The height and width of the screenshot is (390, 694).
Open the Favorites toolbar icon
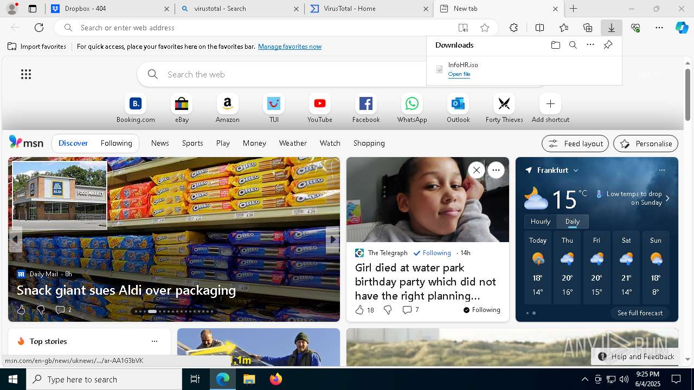point(564,28)
